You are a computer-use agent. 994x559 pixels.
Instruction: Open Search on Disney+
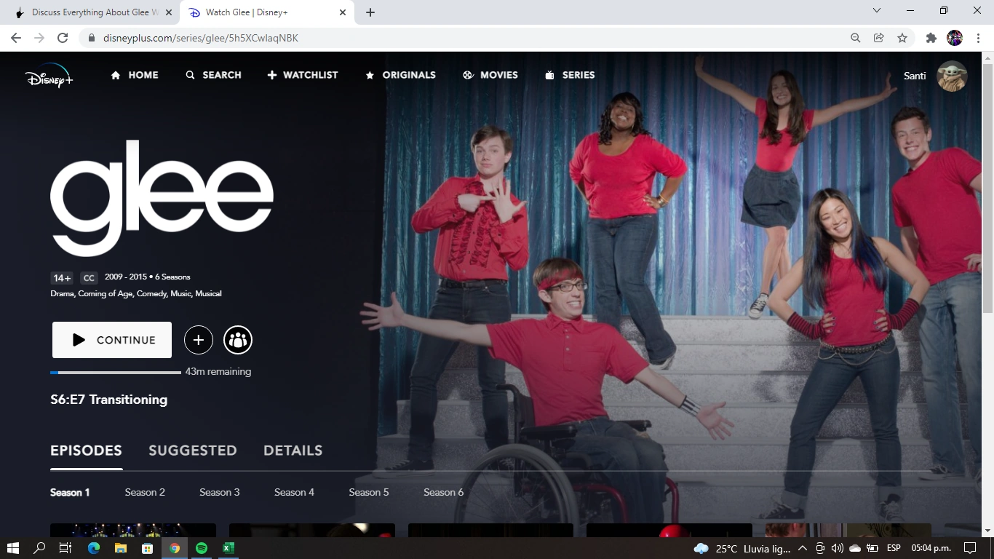point(213,74)
